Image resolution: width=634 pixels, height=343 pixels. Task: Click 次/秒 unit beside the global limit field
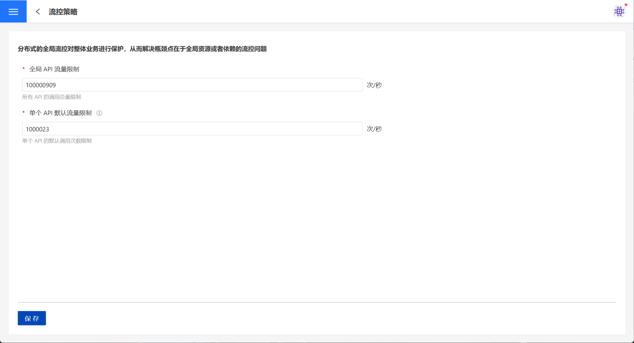tap(374, 85)
